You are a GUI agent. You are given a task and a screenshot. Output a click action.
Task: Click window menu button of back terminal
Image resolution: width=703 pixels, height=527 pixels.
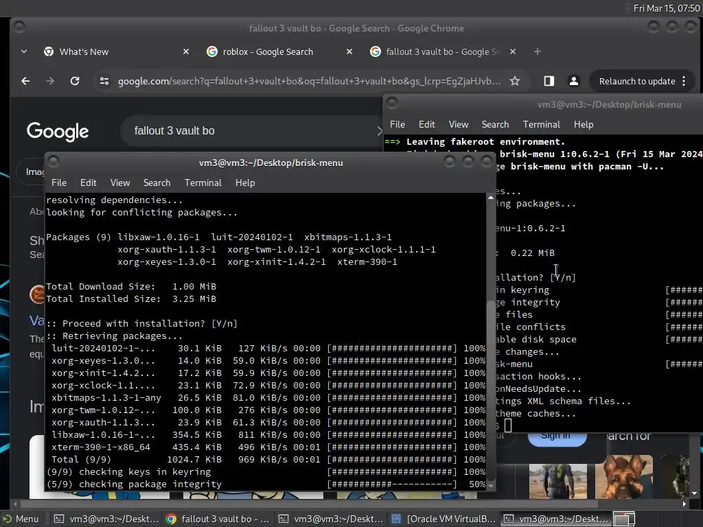pyautogui.click(x=392, y=104)
